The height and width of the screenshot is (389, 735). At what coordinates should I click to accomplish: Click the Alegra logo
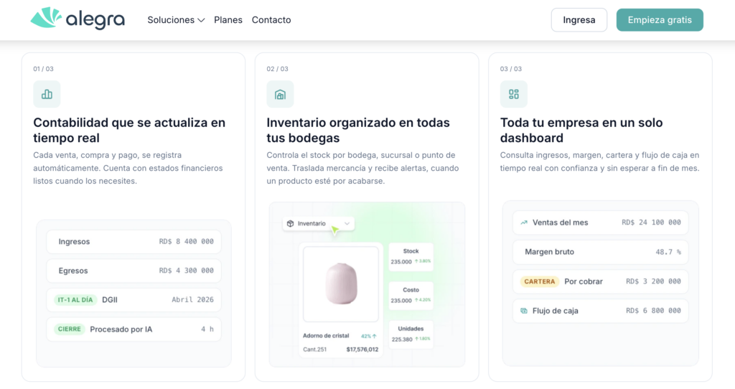tap(78, 19)
